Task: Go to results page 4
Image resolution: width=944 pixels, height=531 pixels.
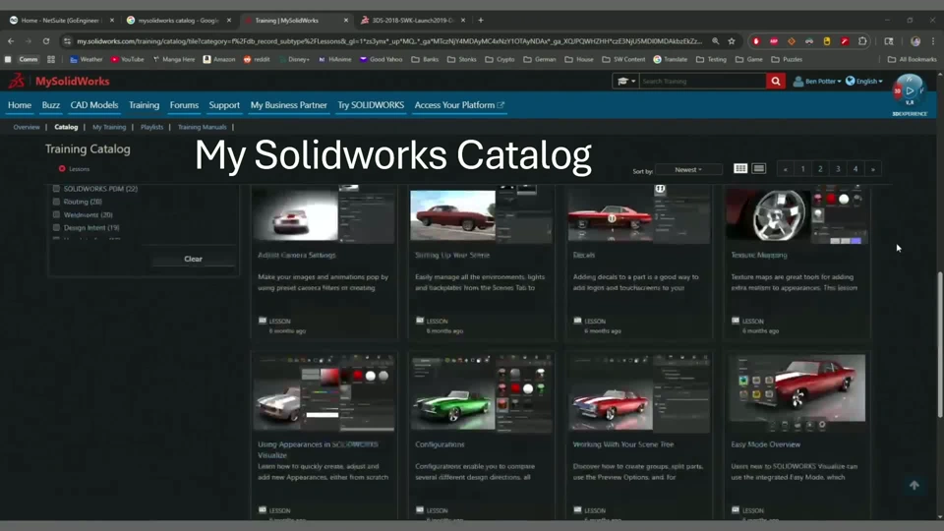Action: (855, 169)
